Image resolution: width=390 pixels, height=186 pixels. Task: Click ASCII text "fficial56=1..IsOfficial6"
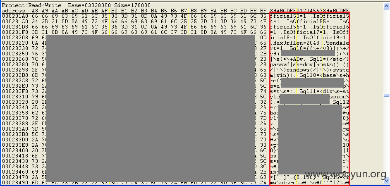pos(310,26)
